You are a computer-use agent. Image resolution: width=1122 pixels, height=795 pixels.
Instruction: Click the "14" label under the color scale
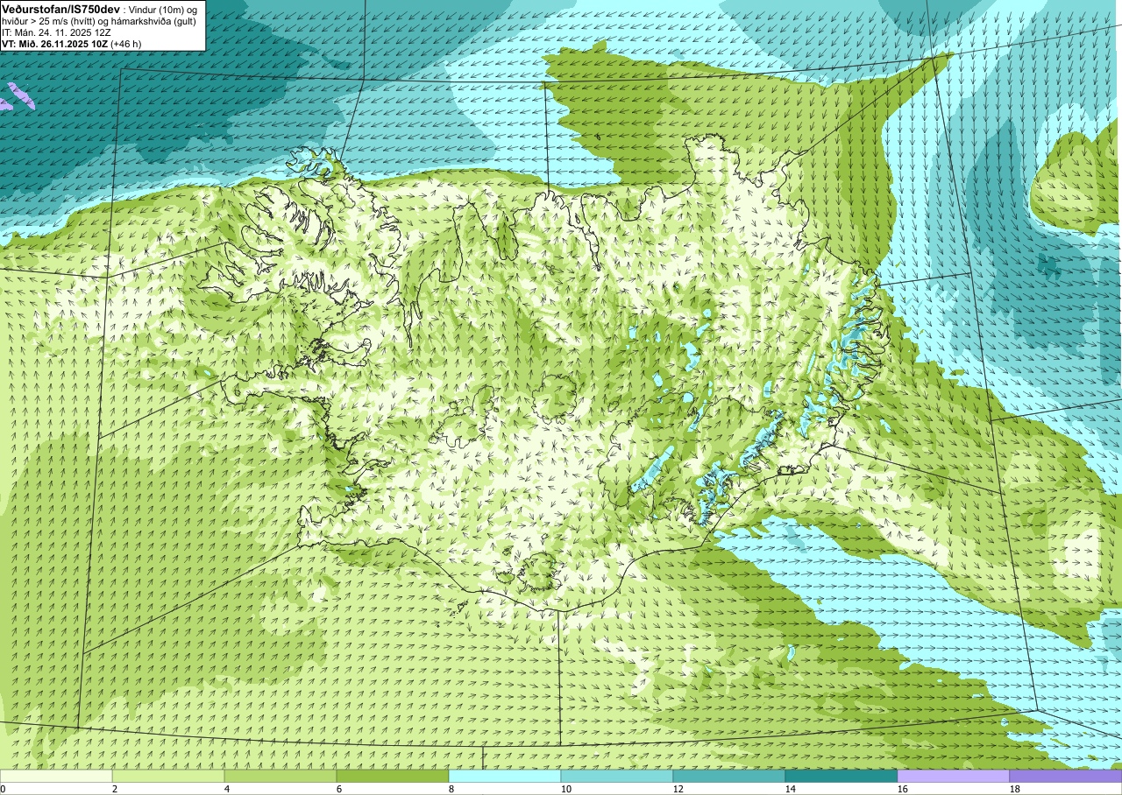click(x=791, y=789)
